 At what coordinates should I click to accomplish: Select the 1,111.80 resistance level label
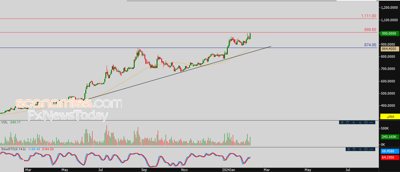pos(369,16)
